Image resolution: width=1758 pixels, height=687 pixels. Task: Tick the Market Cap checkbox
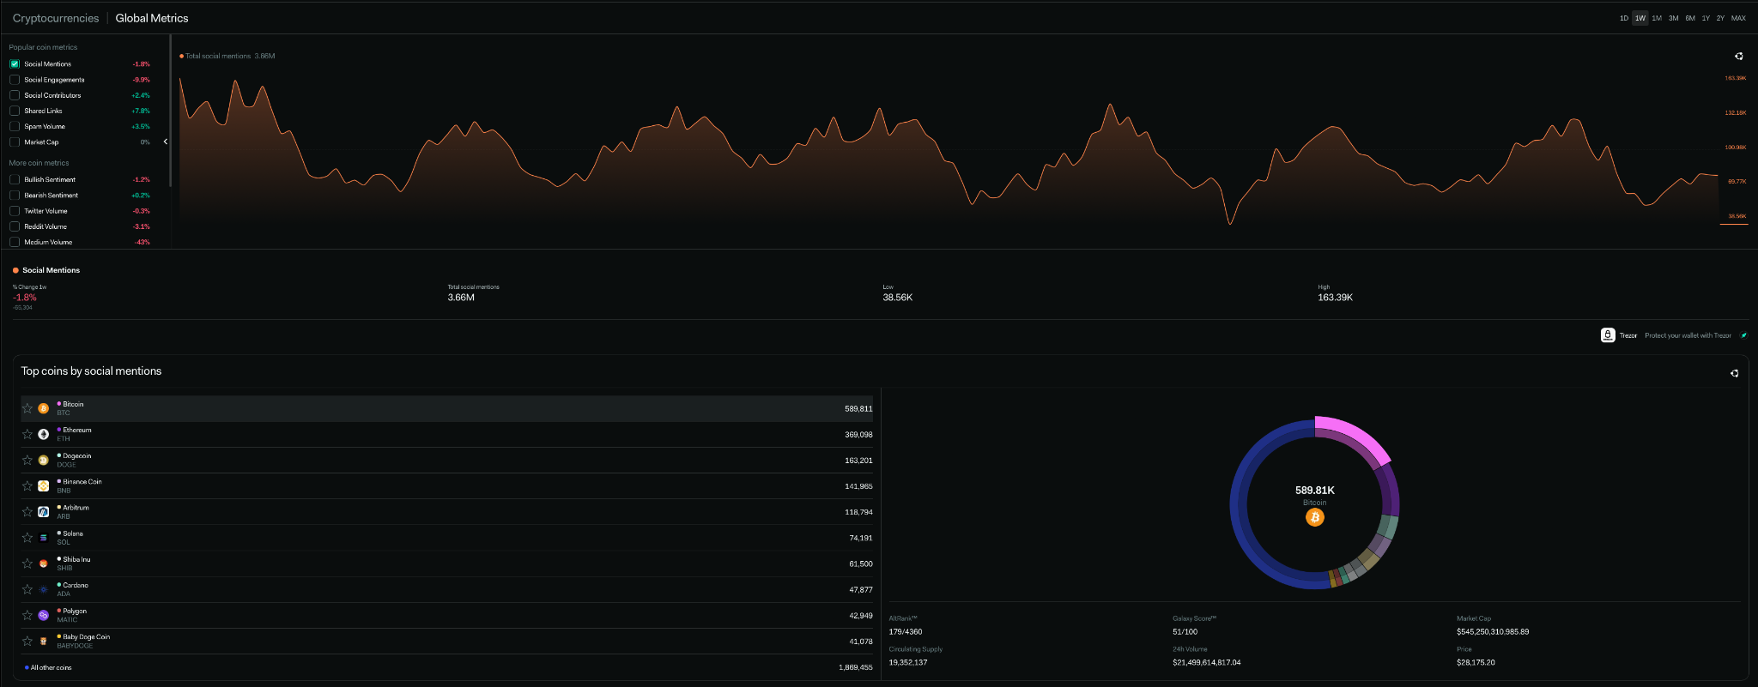pyautogui.click(x=15, y=142)
